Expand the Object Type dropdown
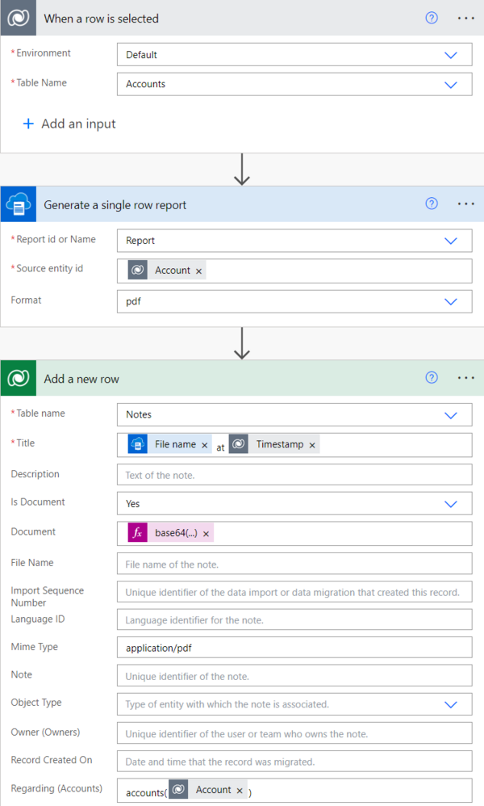The height and width of the screenshot is (806, 484). pos(452,703)
